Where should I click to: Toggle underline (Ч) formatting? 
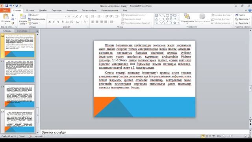tap(58, 22)
